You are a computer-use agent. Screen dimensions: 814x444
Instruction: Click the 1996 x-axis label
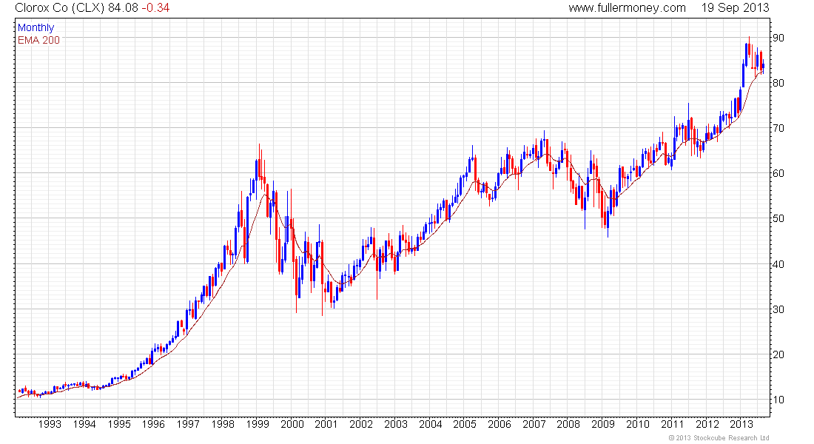(x=153, y=424)
